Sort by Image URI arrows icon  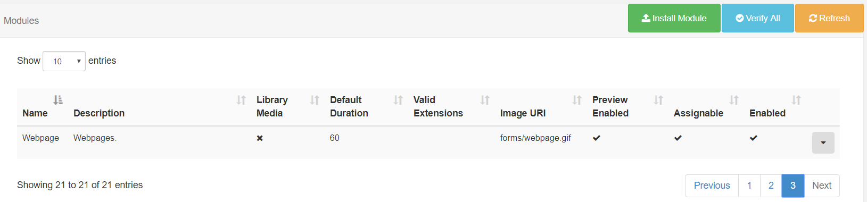pos(577,100)
